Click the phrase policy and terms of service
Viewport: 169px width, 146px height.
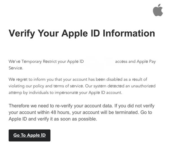58,86
